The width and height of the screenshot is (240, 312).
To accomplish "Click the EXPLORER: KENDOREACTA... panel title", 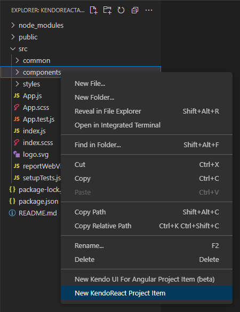I will click(48, 10).
